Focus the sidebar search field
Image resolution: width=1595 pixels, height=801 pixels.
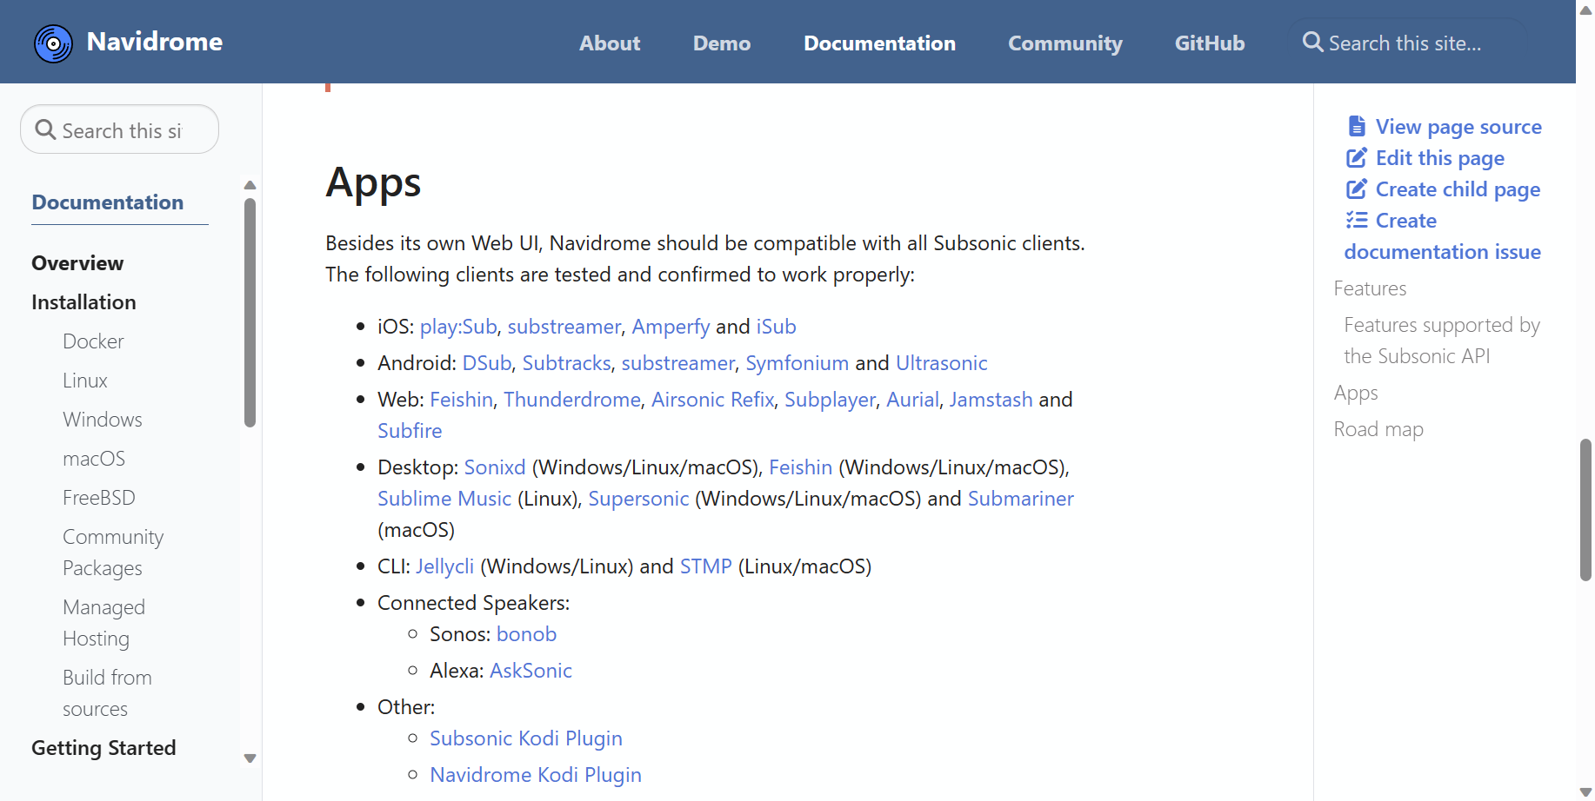pyautogui.click(x=119, y=129)
